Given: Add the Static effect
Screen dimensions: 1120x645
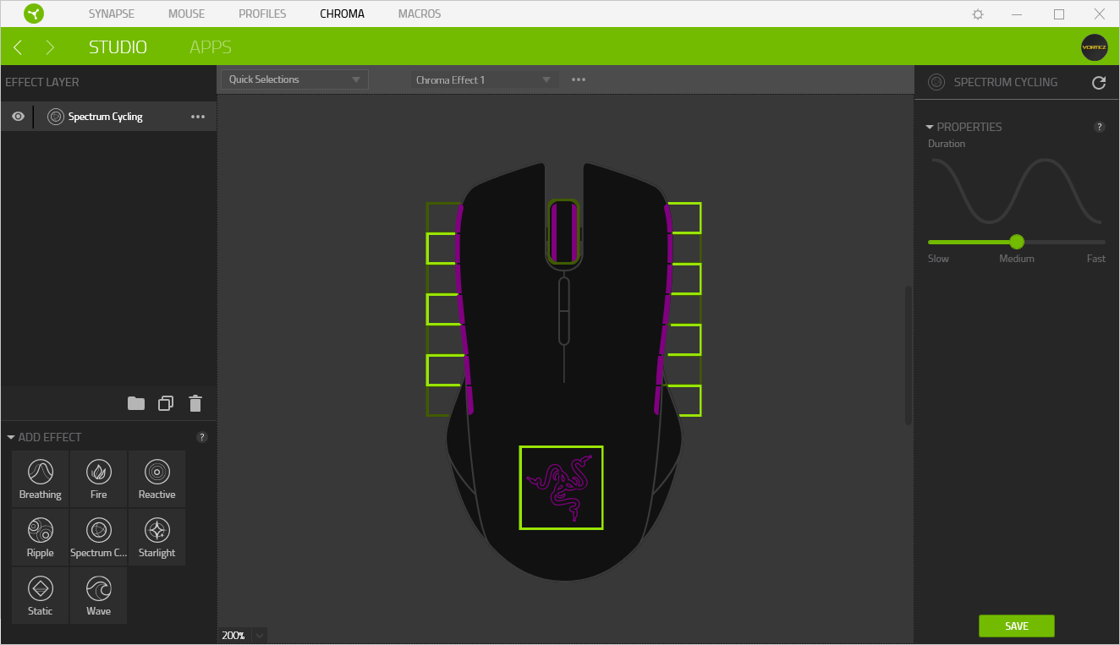Looking at the screenshot, I should coord(41,595).
